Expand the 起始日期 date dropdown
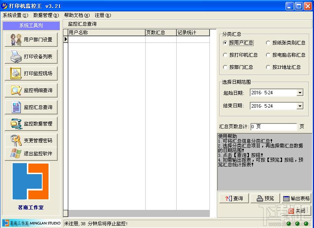 300,93
